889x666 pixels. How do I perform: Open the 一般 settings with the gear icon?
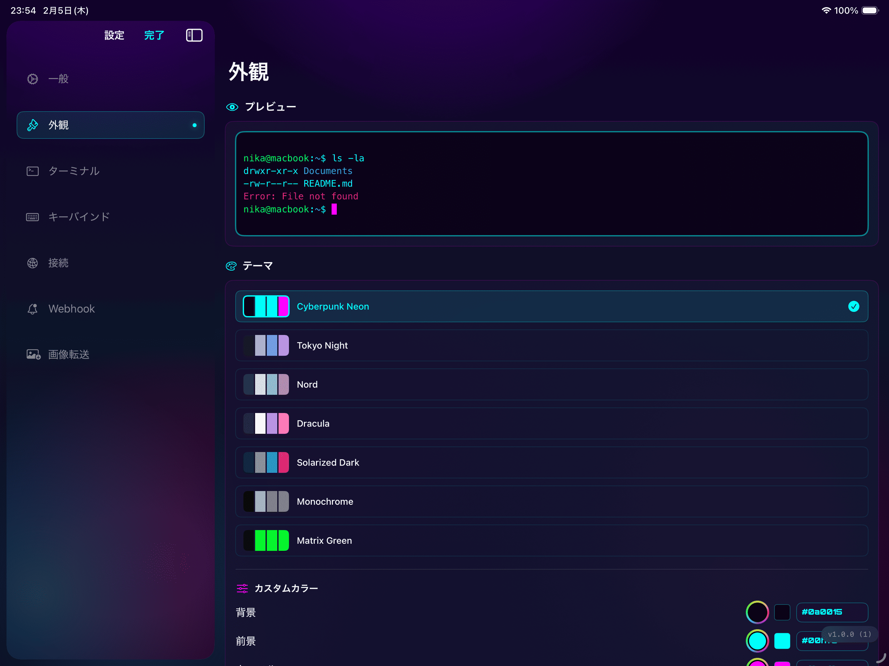point(33,79)
